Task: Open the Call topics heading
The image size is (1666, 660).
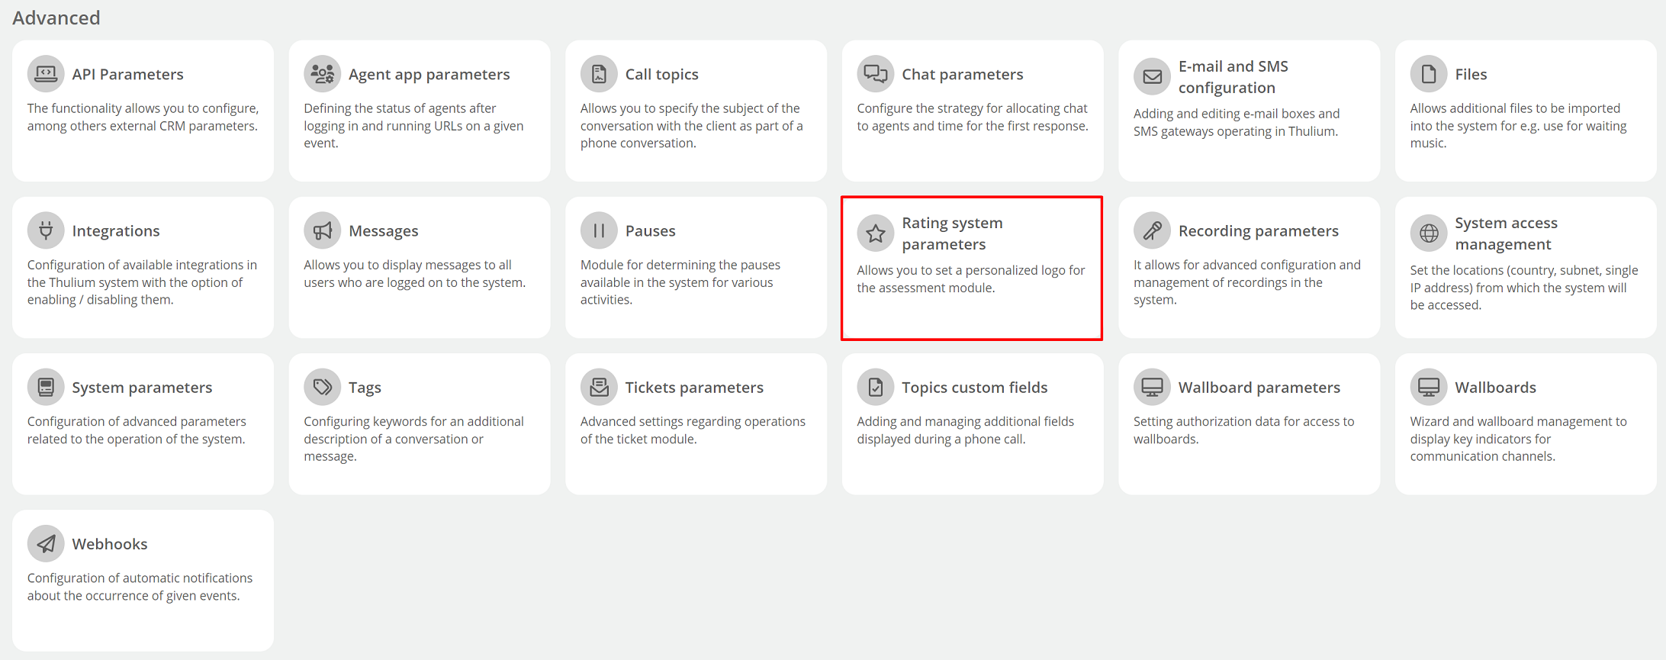Action: click(661, 74)
